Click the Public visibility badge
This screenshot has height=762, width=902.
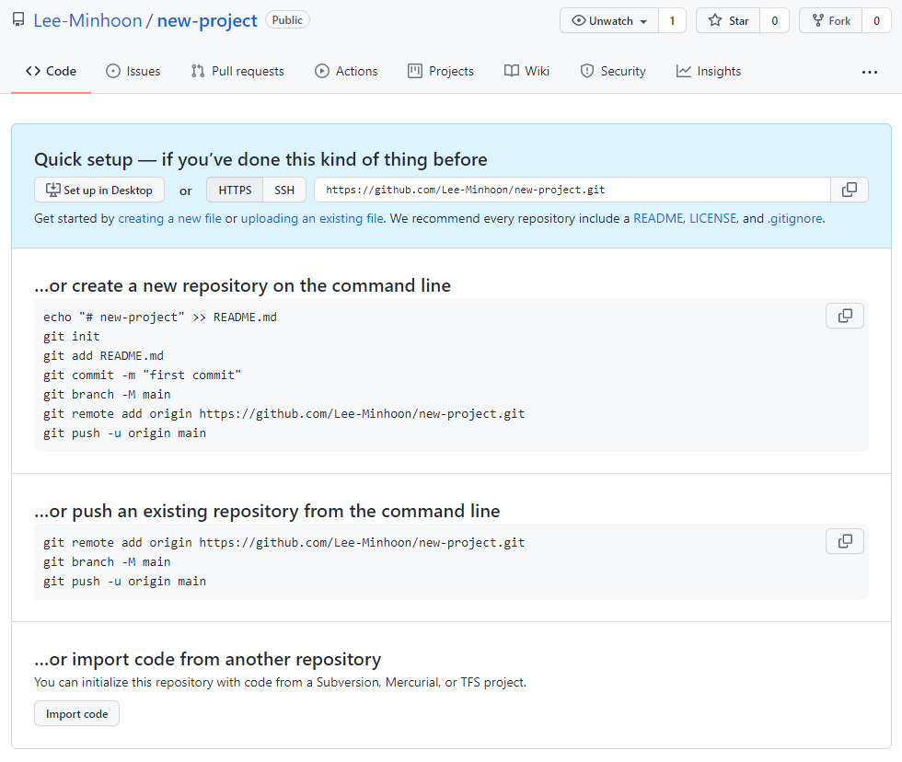(x=287, y=20)
